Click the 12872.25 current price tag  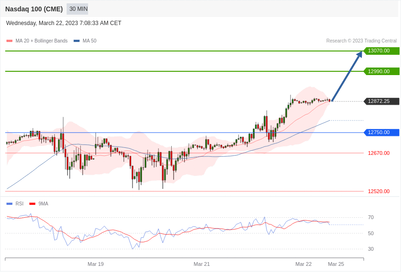381,102
